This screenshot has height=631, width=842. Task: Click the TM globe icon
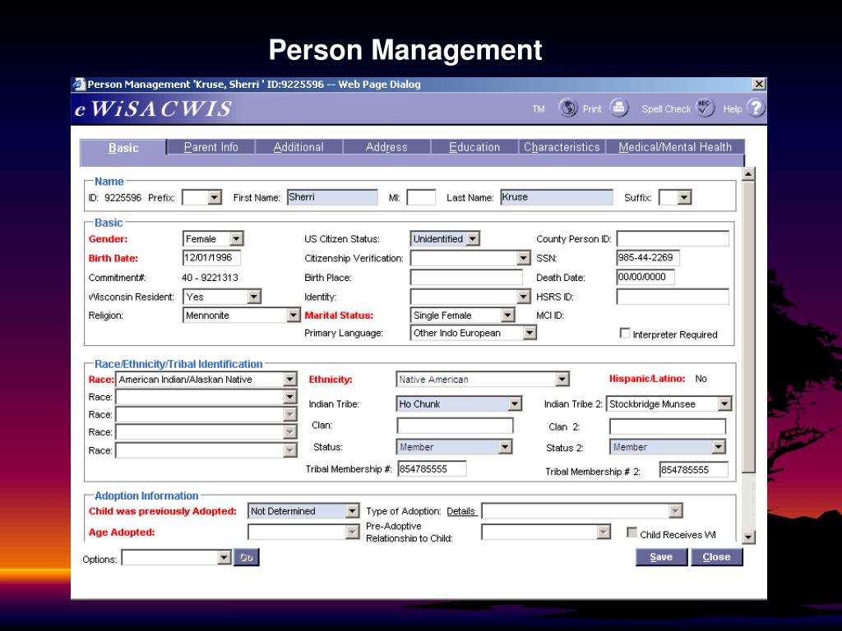click(567, 108)
